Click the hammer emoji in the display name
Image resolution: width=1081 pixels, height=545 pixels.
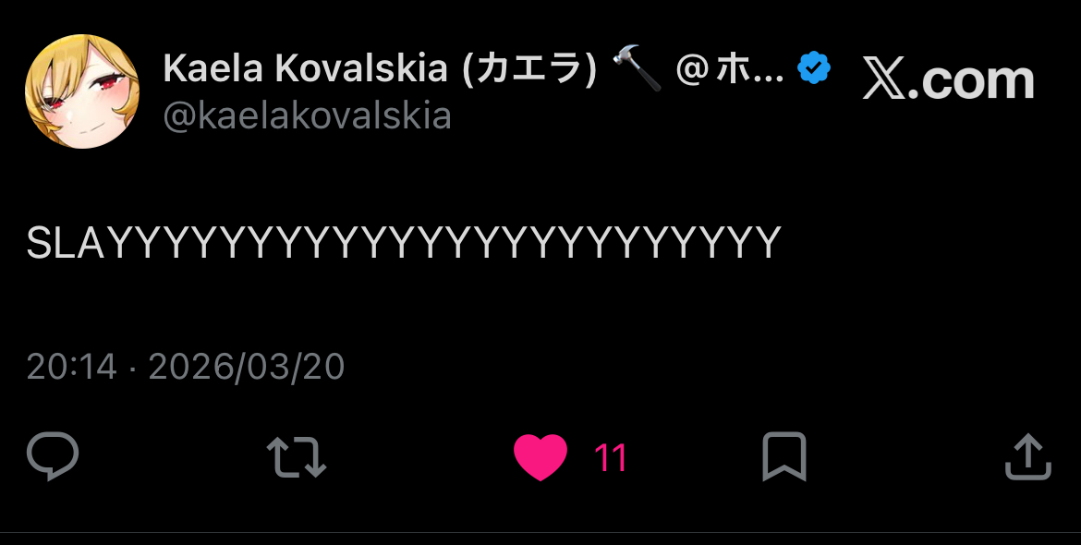[637, 69]
